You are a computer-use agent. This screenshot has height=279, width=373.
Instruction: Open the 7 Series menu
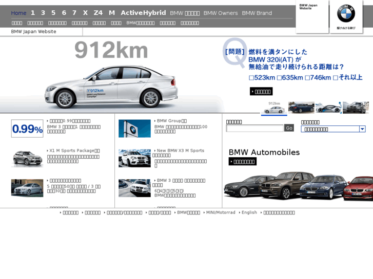(x=74, y=13)
